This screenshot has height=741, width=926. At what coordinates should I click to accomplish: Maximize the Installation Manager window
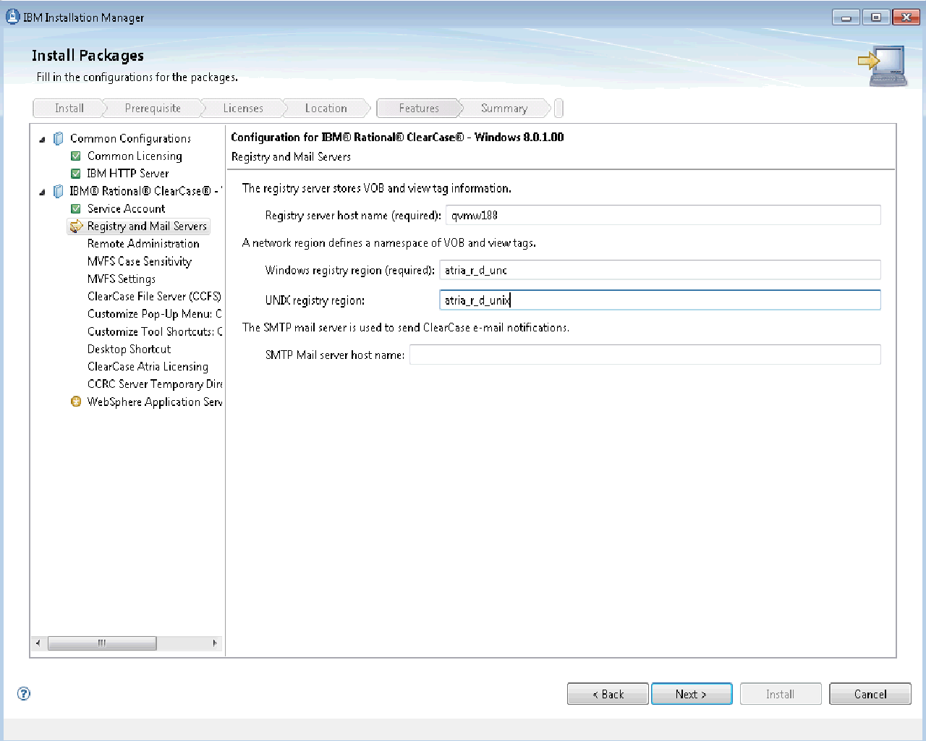coord(875,17)
